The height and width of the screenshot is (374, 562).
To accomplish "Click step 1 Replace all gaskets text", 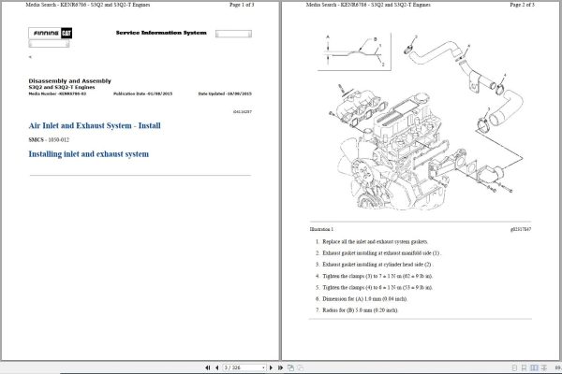I will coord(375,241).
